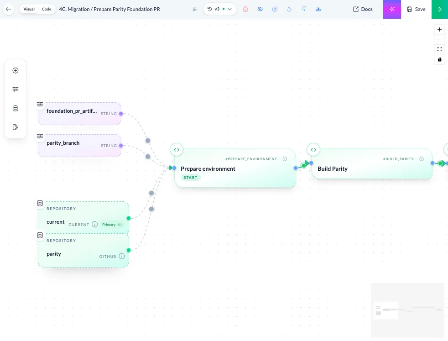
Task: Open the description lines icon next to title
Action: [195, 9]
